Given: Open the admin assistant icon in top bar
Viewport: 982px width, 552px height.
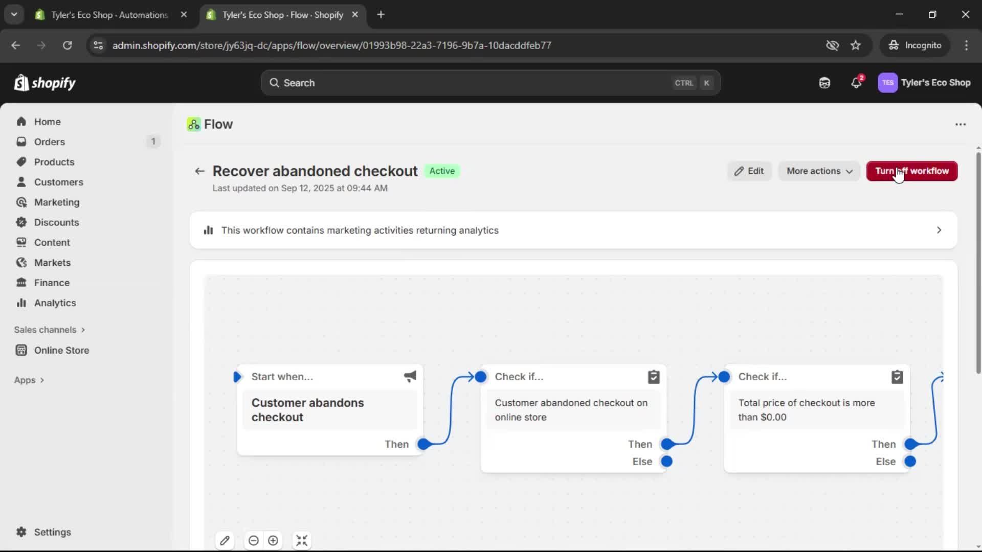Looking at the screenshot, I should (x=824, y=82).
